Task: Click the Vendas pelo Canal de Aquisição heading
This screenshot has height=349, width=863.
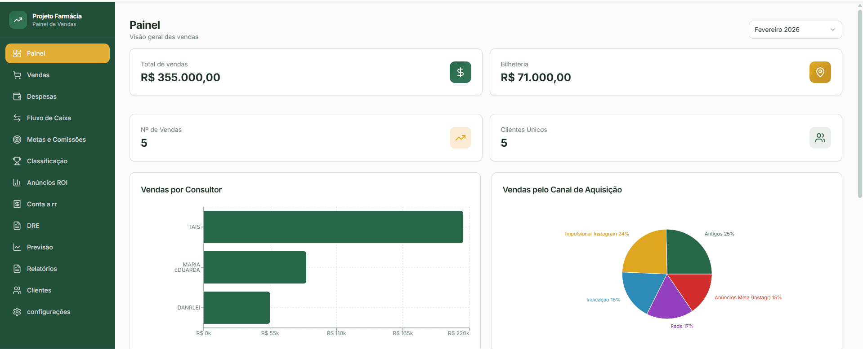Action: pyautogui.click(x=562, y=190)
